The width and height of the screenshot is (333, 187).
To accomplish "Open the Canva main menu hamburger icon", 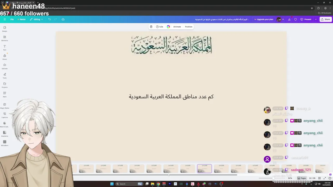I will 5,19.
